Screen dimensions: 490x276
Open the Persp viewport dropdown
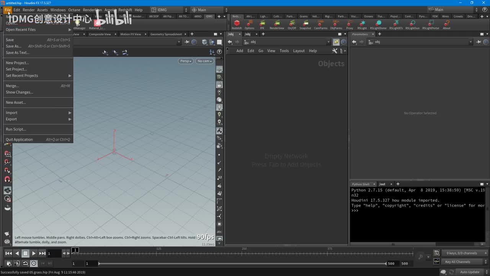186,61
